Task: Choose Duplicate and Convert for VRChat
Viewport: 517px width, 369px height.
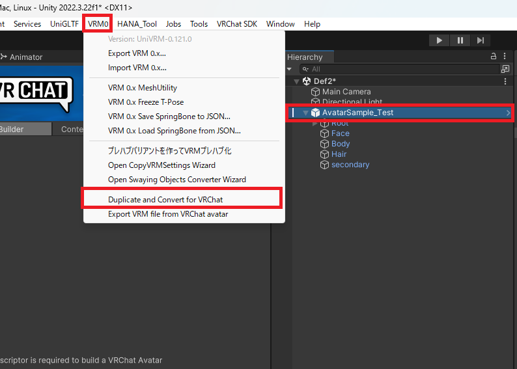Action: pos(184,200)
